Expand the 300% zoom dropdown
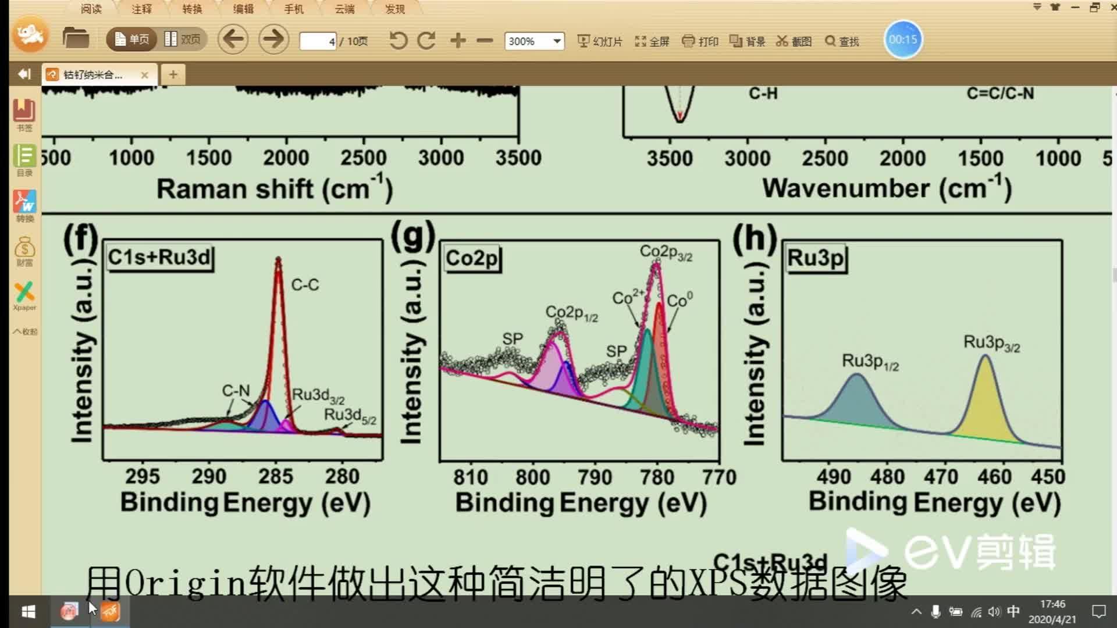 pos(557,41)
